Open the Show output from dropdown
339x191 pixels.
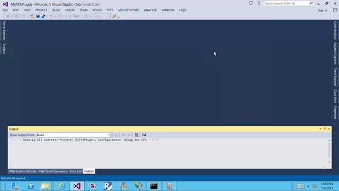click(73, 135)
